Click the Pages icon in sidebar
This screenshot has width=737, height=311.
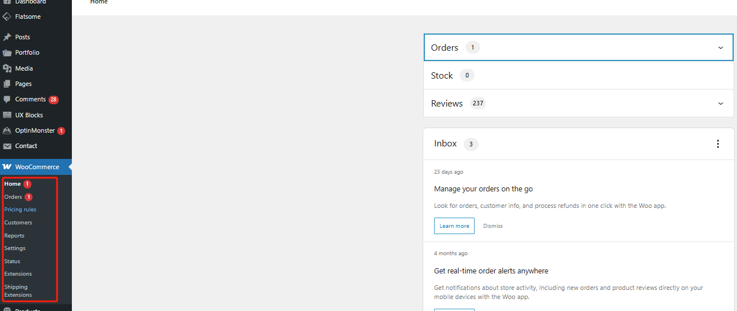point(7,84)
